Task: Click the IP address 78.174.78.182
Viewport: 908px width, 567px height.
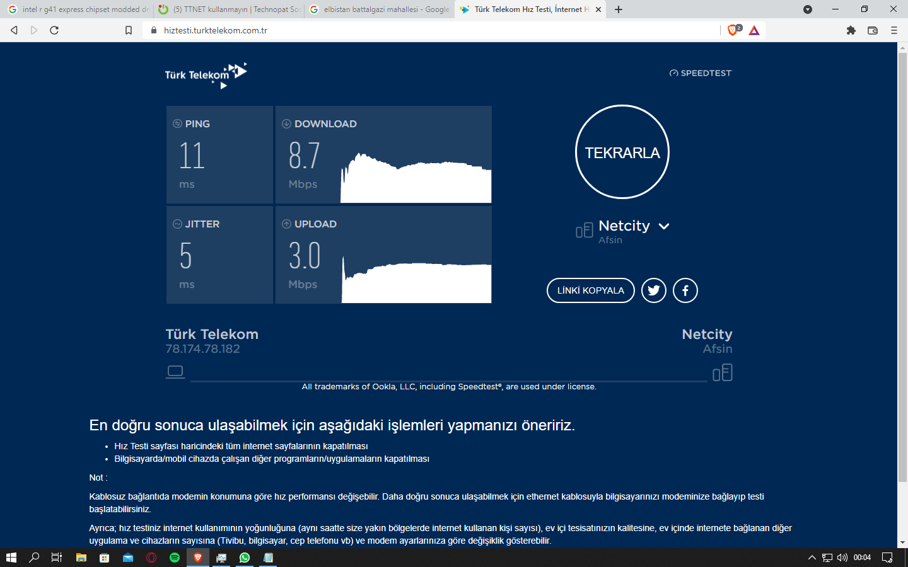Action: (202, 349)
